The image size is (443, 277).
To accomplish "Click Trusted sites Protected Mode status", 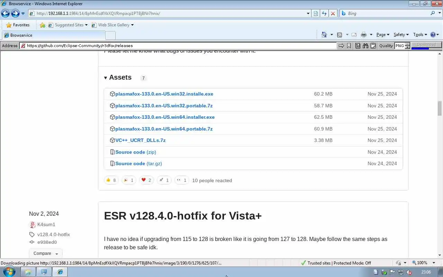I will 336,263.
